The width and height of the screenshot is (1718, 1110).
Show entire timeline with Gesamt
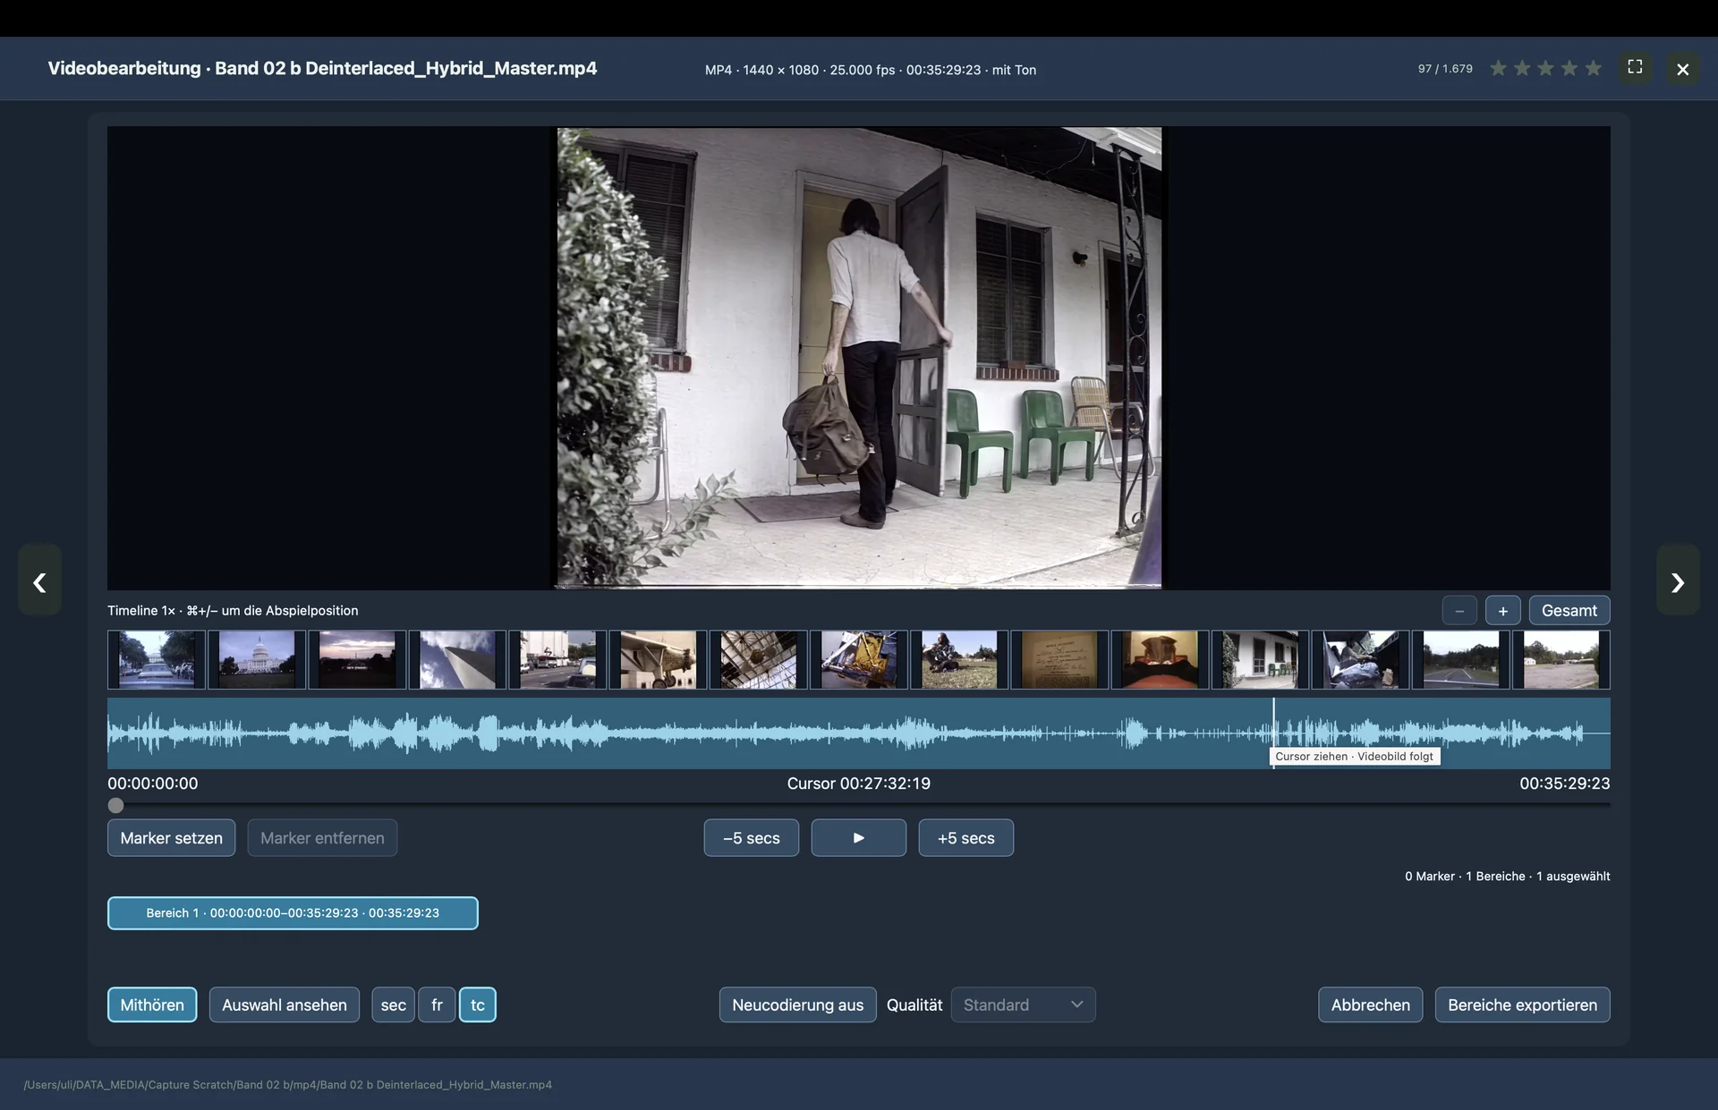click(1569, 611)
